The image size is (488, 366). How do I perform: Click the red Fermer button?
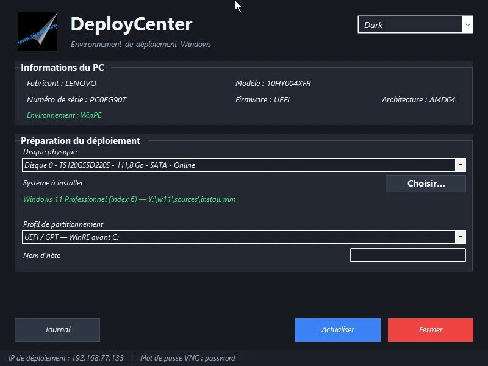(x=431, y=330)
